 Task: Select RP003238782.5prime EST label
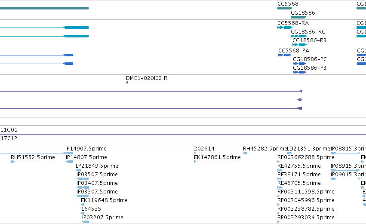coord(306,209)
